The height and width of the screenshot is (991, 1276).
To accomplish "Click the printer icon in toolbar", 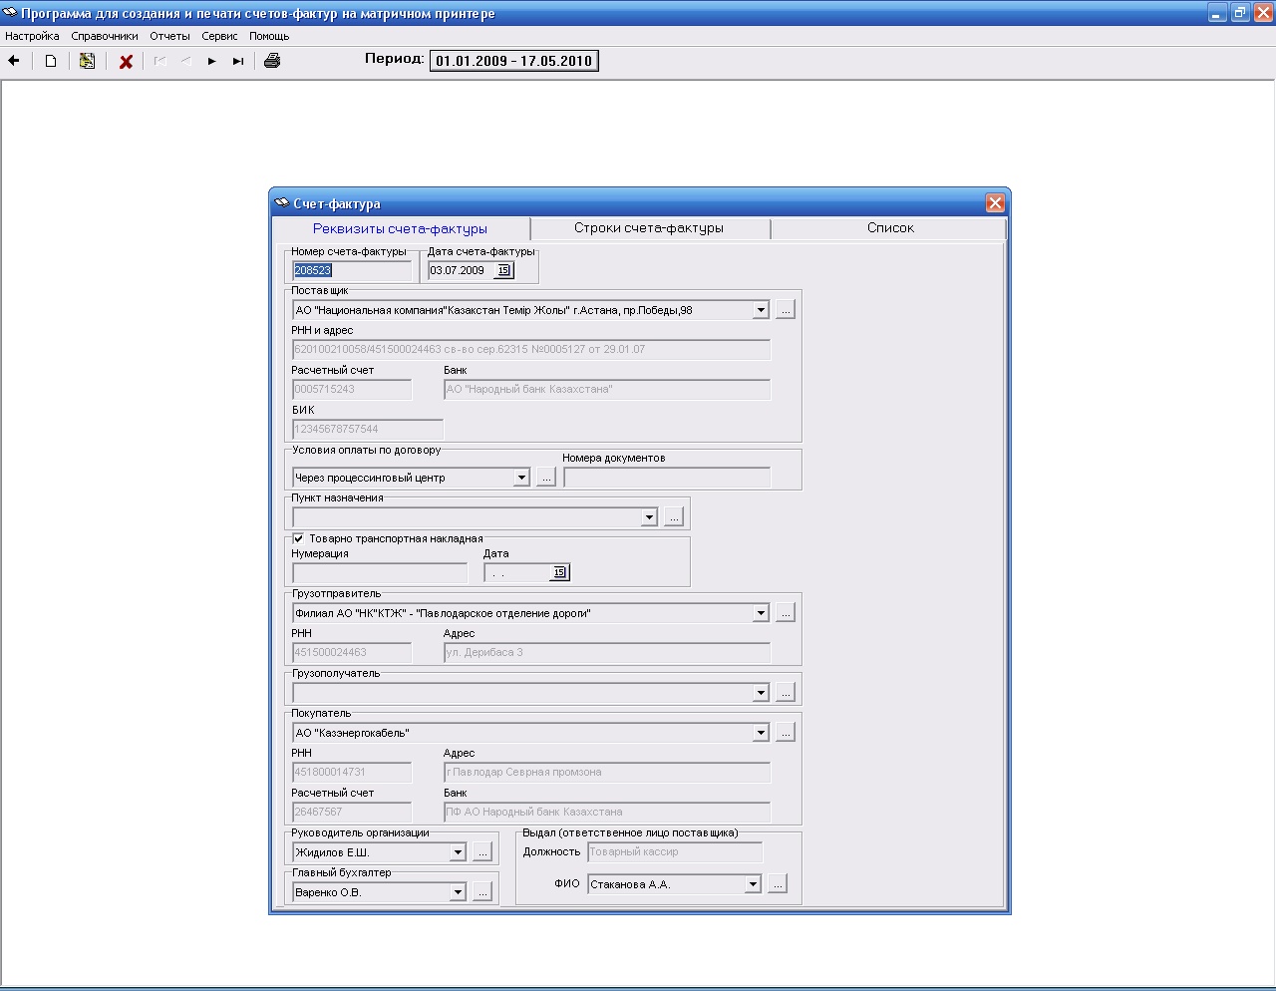I will click(x=272, y=61).
